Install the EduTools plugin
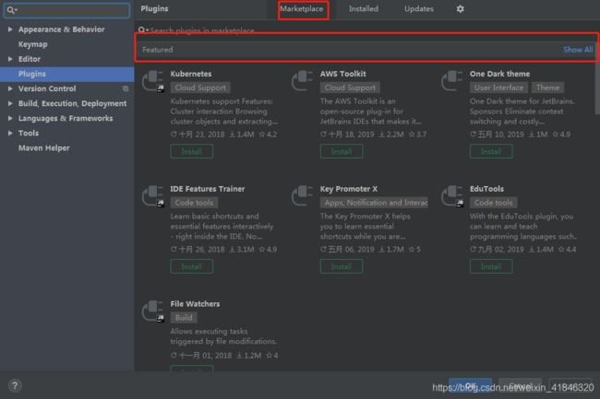This screenshot has width=600, height=399. pos(491,266)
